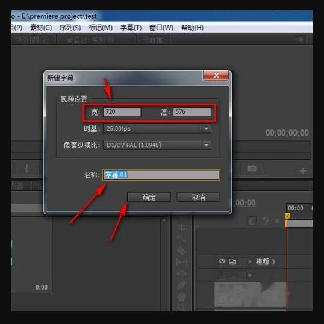
Task: Select the slip tool icon
Action: pyautogui.click(x=182, y=263)
